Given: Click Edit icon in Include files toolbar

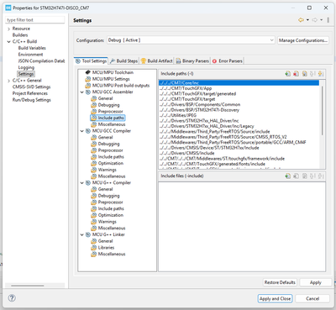Looking at the screenshot, I should point(304,176).
